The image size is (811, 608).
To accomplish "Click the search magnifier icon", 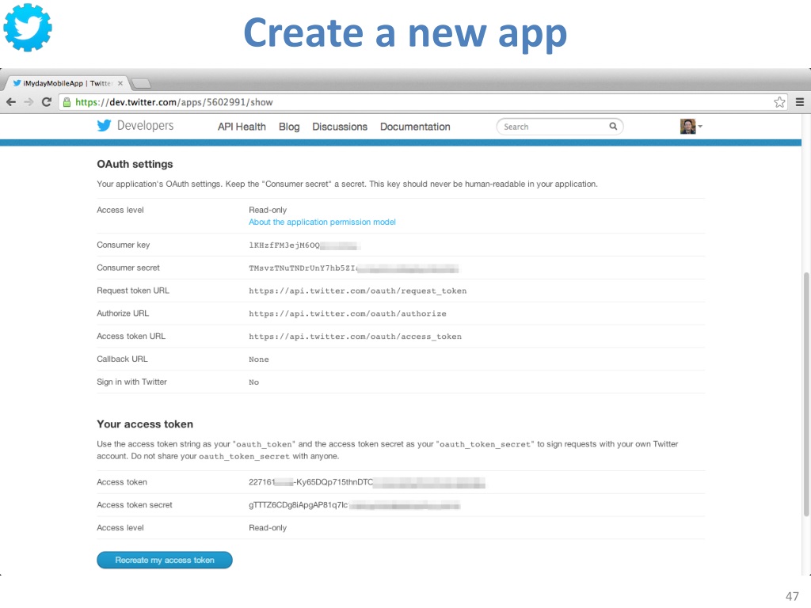I will (x=613, y=126).
